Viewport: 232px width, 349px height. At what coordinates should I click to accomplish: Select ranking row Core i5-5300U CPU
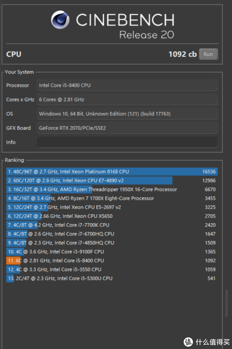point(112,279)
